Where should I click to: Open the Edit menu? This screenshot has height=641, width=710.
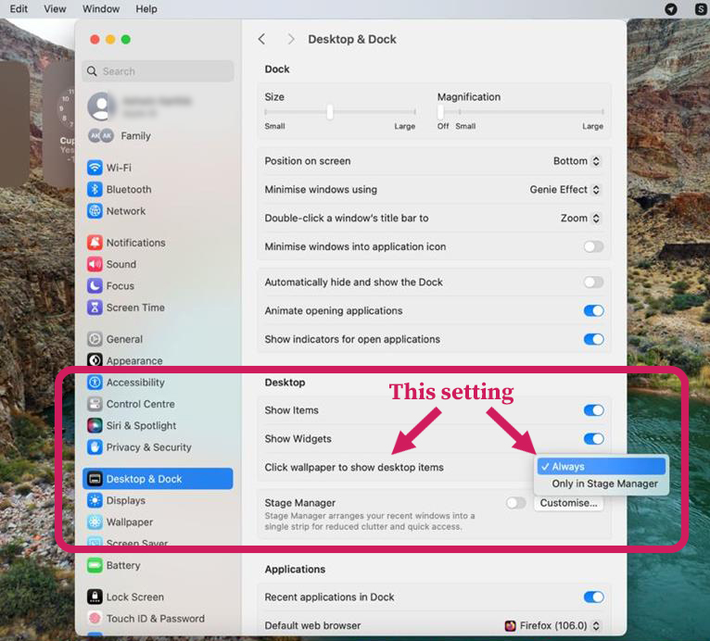coord(19,8)
